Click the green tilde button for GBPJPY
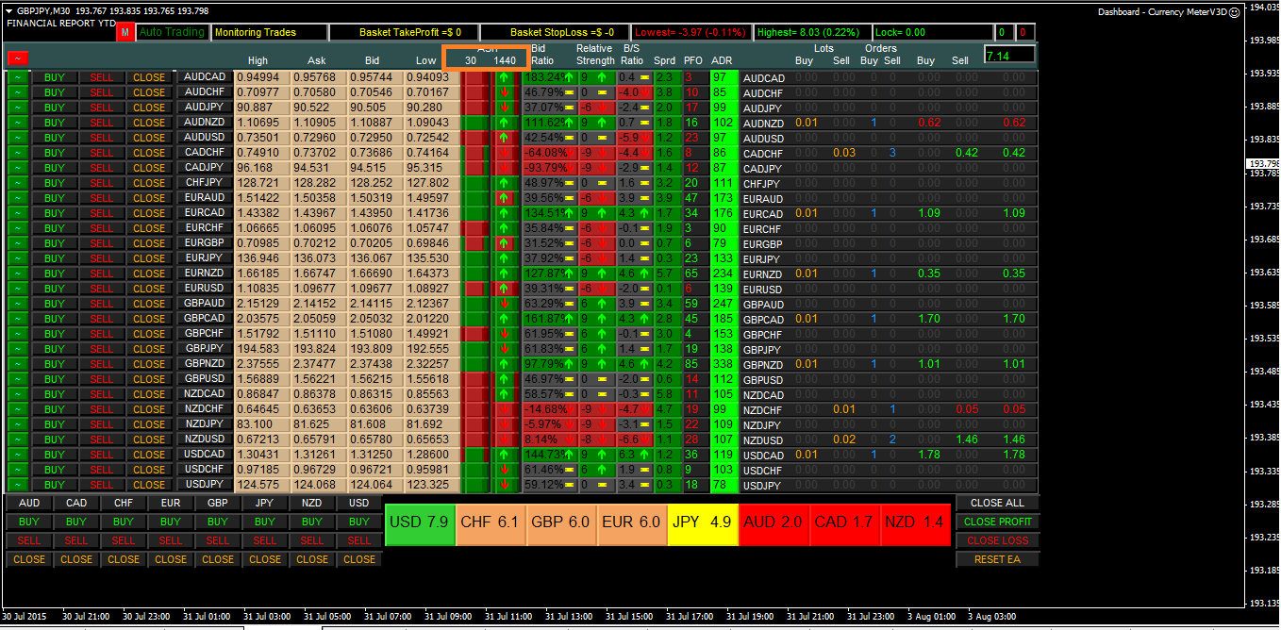The width and height of the screenshot is (1281, 630). coord(18,349)
